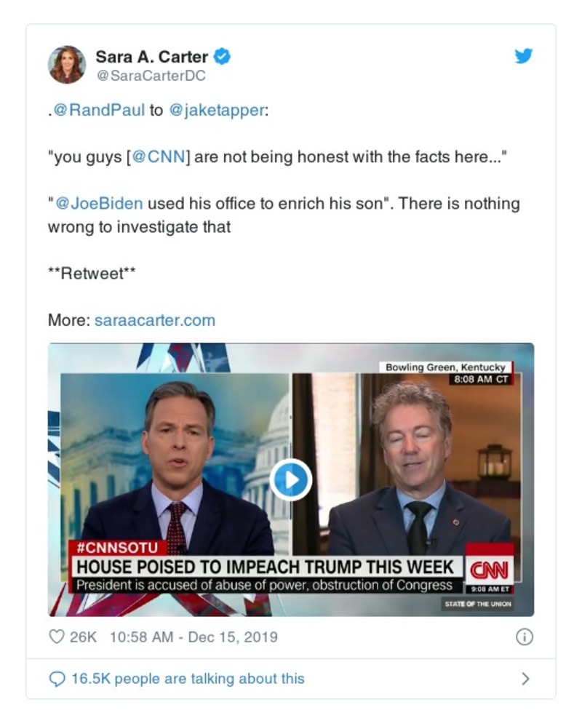Click the CNN logo in the video
Screen dimensions: 582x726
click(490, 568)
